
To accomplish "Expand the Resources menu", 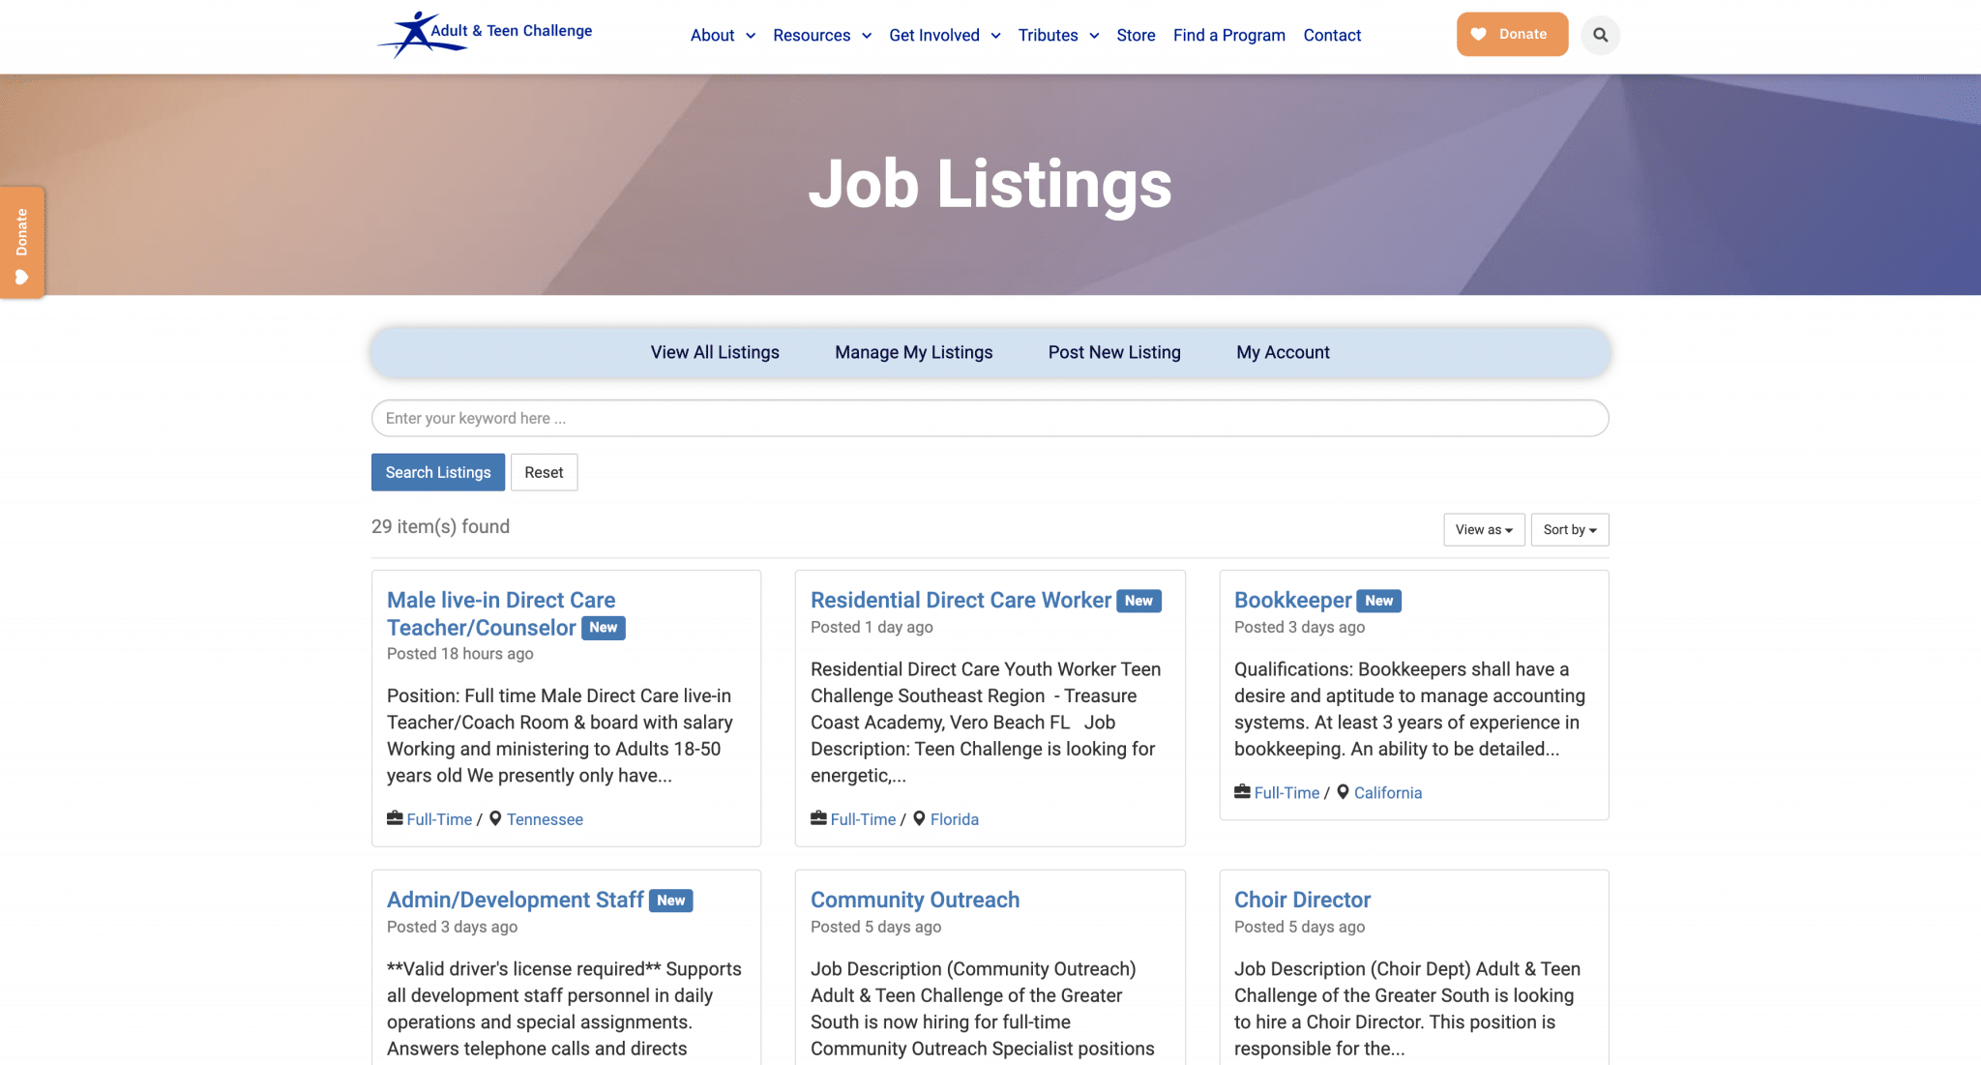I will 822,35.
